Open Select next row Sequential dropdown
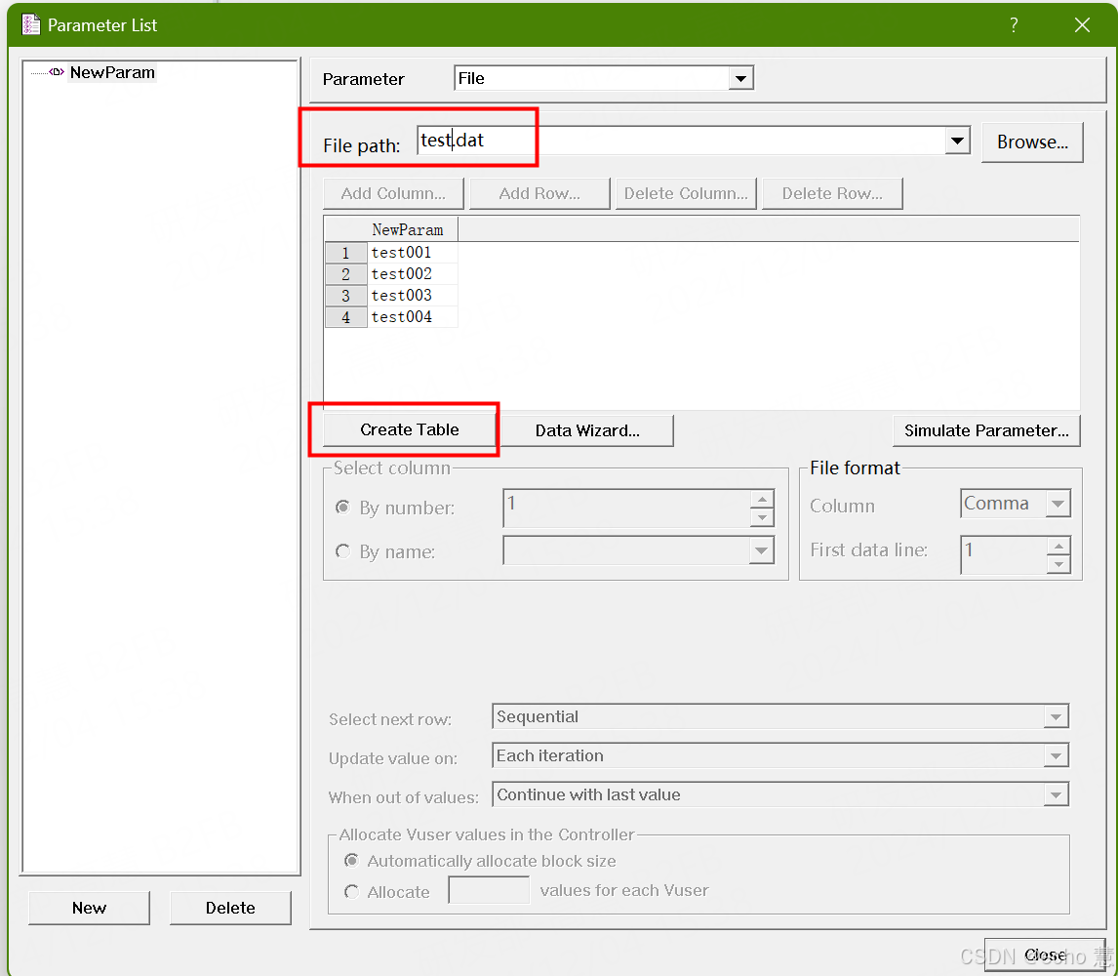 pos(780,716)
